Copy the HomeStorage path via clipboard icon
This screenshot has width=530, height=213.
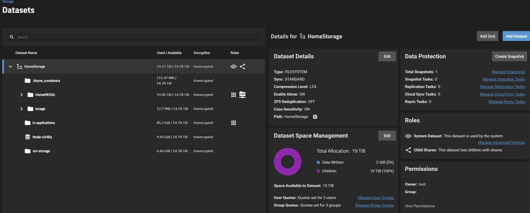(315, 117)
